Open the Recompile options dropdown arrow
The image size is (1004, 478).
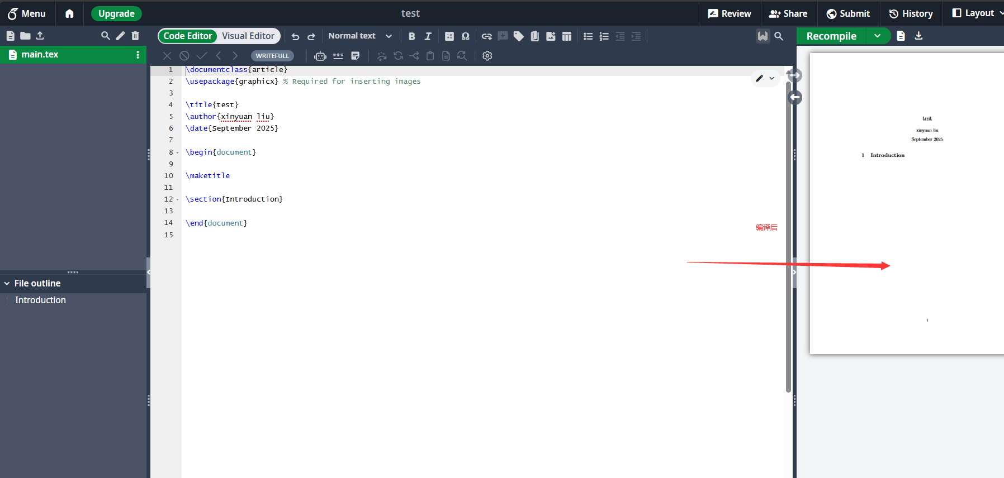tap(878, 36)
